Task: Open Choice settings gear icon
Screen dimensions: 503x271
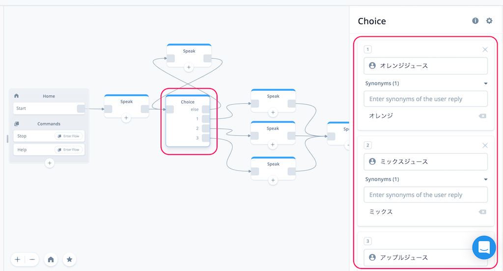Action: click(x=489, y=21)
